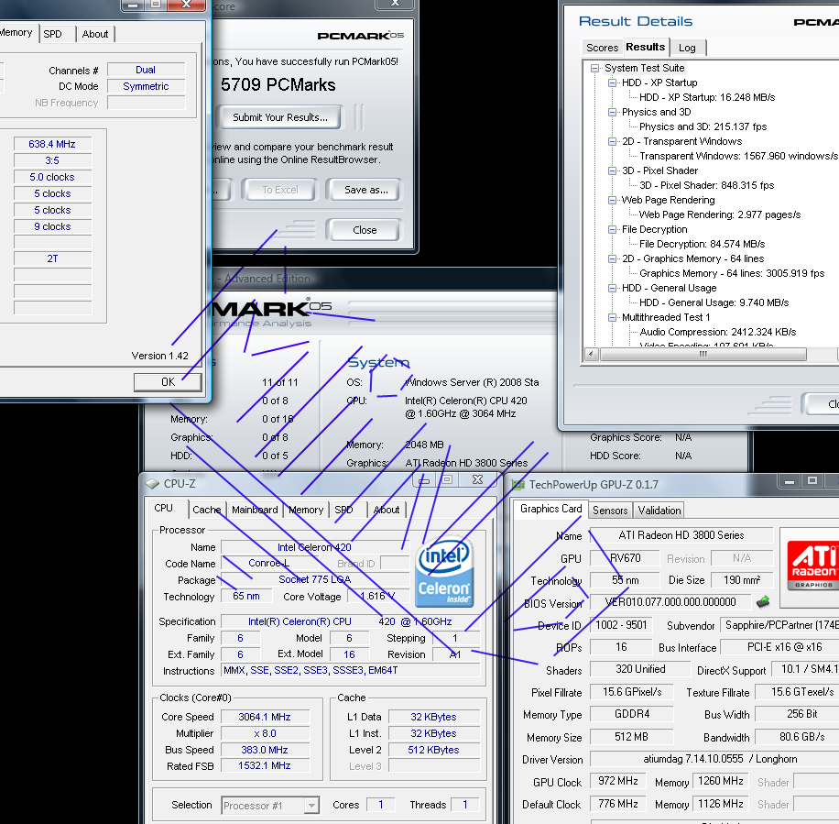Image resolution: width=839 pixels, height=824 pixels.
Task: Collapse the Multithreaded Test 1 node
Action: 612,317
